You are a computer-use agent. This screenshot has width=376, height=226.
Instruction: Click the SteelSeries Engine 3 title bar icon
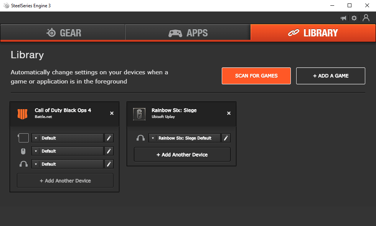(x=6, y=5)
